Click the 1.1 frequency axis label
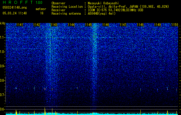Screen dimensions: 181x115 click(2, 37)
